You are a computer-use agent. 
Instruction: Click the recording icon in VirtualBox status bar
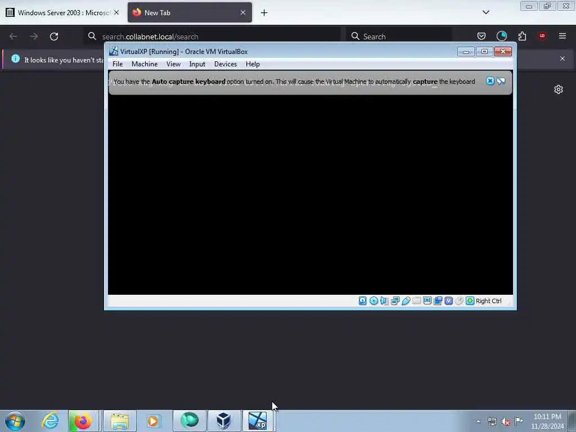click(x=438, y=301)
